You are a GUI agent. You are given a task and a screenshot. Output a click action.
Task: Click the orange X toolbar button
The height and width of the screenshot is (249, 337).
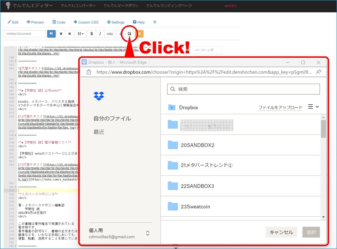click(139, 34)
